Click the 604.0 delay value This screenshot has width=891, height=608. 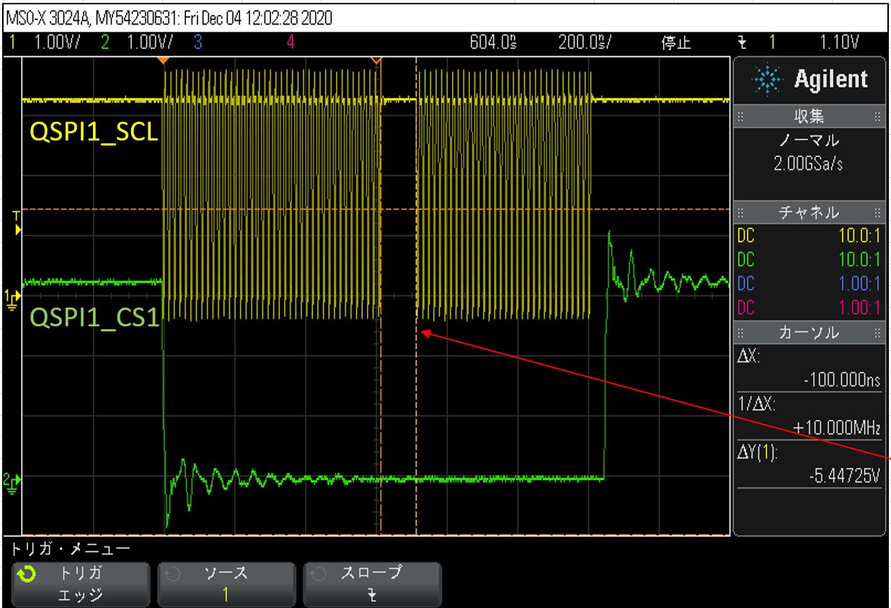(493, 43)
